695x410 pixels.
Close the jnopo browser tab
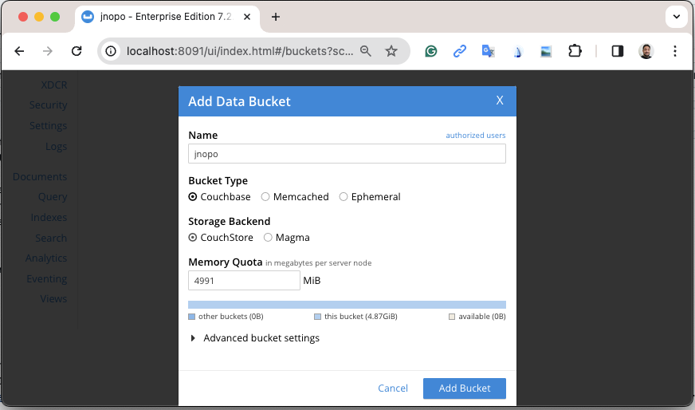tap(247, 17)
